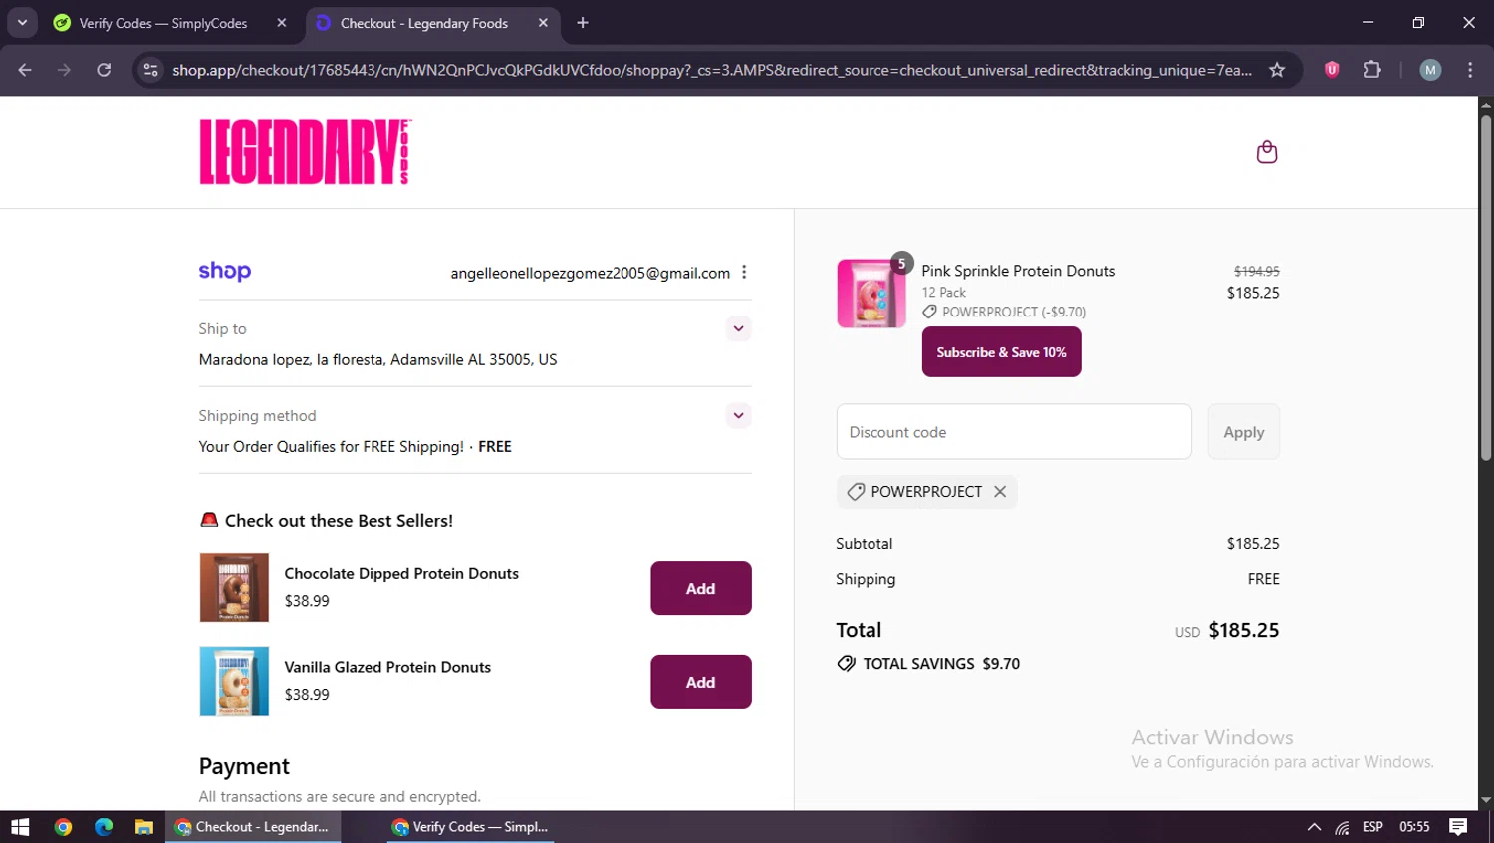Click the TOTAL SAVINGS $9.70 line
Viewport: 1494px width, 843px height.
tap(928, 664)
